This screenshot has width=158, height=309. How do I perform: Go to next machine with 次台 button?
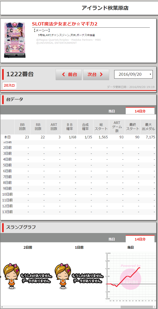pyautogui.click(x=96, y=75)
